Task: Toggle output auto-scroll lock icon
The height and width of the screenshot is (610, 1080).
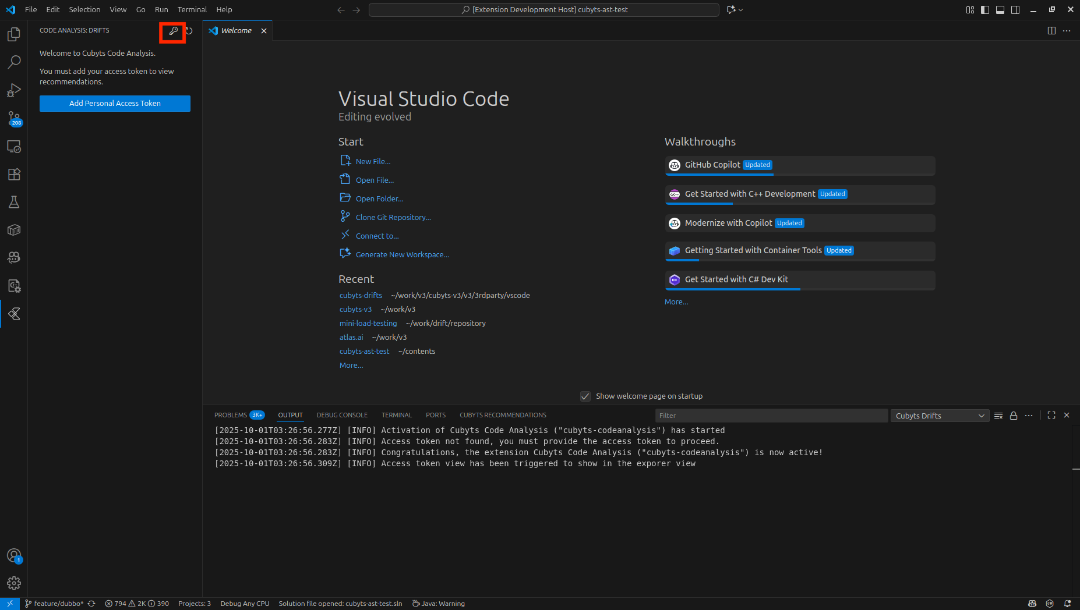Action: pos(1014,416)
